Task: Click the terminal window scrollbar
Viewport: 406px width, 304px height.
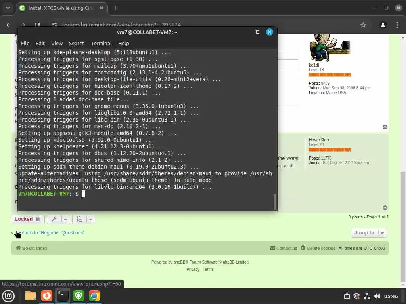Action: 275,202
